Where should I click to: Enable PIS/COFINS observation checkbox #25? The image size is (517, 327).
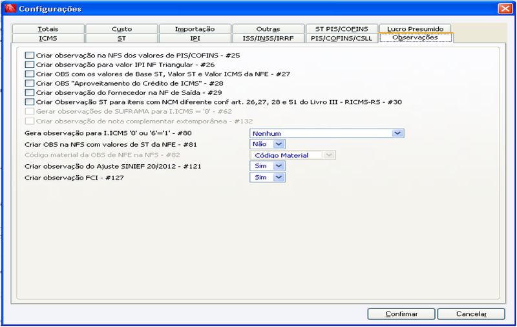29,55
